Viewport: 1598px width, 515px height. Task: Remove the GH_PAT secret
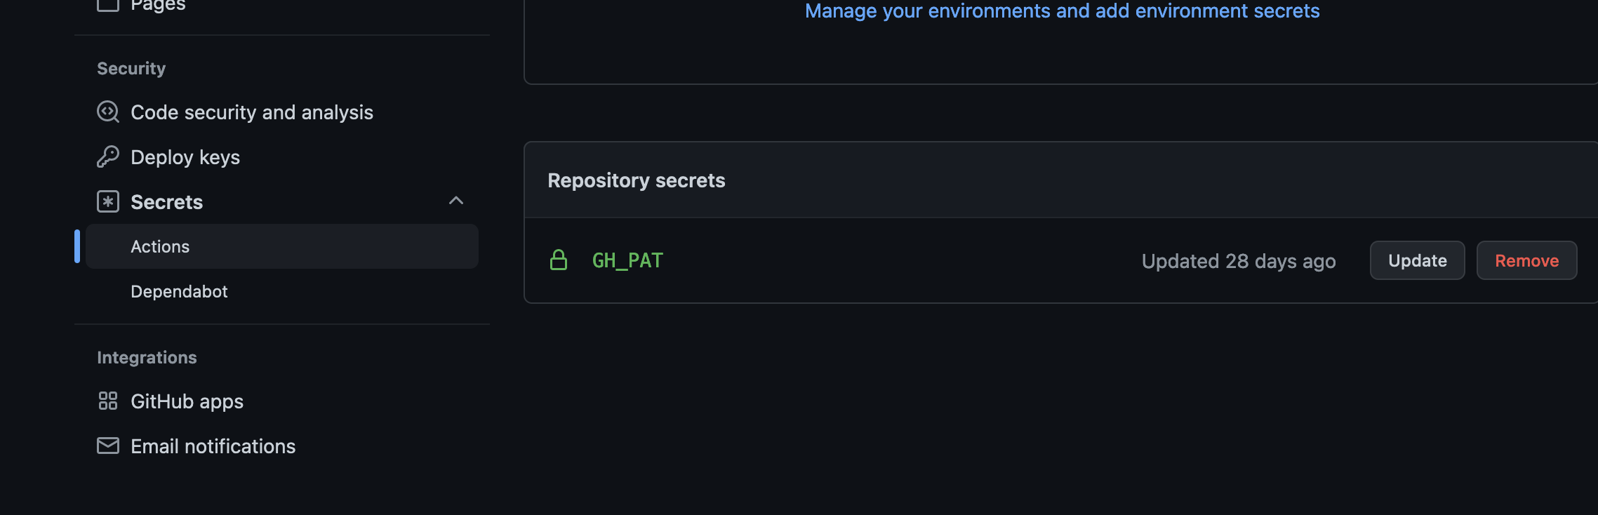pos(1526,261)
